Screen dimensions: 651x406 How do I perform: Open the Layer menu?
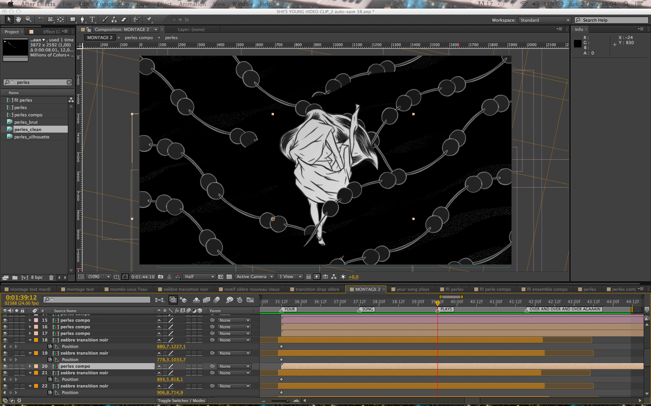143,4
